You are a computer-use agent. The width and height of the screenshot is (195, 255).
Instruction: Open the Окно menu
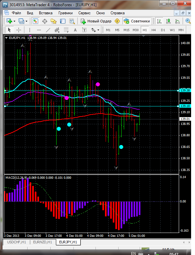pos(100,13)
